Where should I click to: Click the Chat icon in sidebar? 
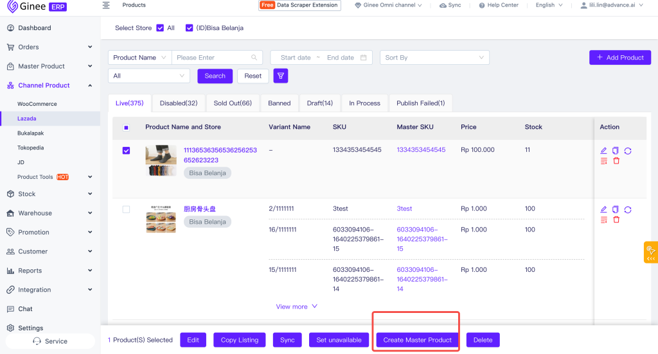[x=10, y=309]
